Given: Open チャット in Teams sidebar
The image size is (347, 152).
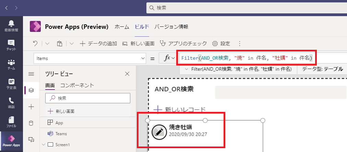Looking at the screenshot, I should pyautogui.click(x=11, y=45).
